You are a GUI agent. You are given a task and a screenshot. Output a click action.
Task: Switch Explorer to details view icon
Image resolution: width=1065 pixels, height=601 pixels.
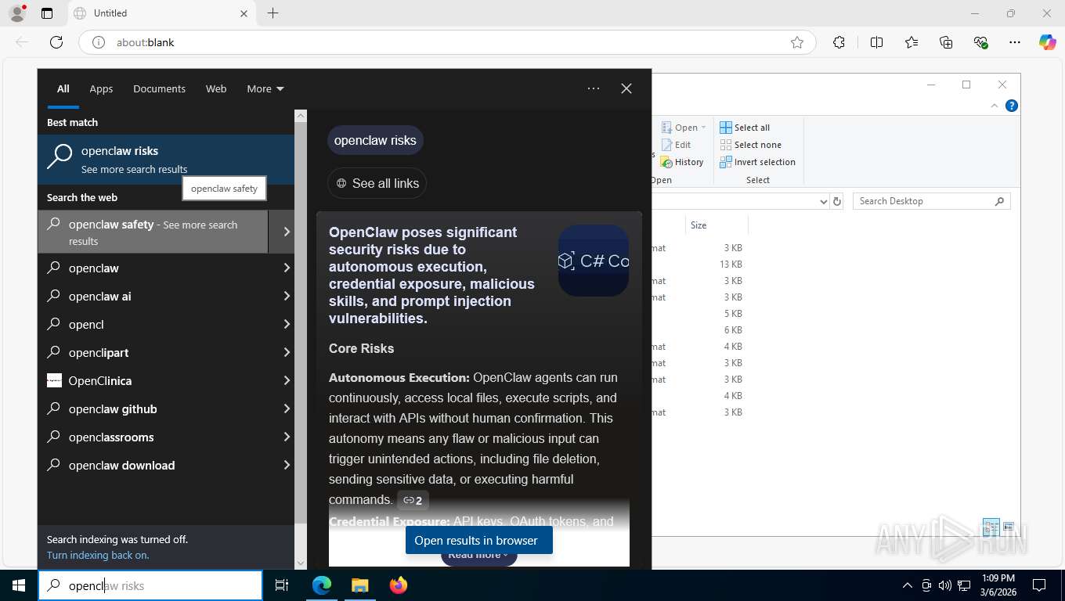pyautogui.click(x=991, y=527)
